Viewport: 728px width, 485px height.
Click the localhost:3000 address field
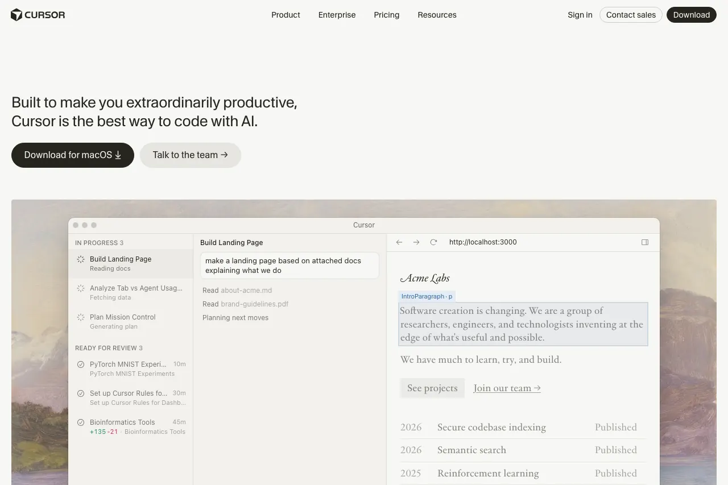pyautogui.click(x=483, y=242)
